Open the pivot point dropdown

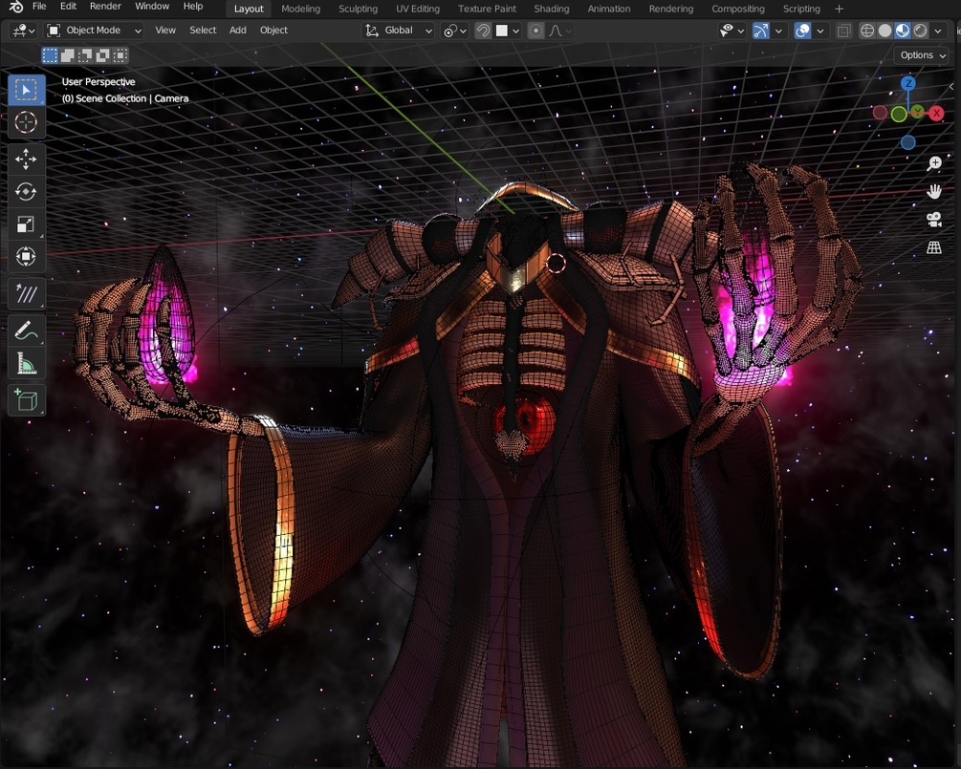pos(455,30)
